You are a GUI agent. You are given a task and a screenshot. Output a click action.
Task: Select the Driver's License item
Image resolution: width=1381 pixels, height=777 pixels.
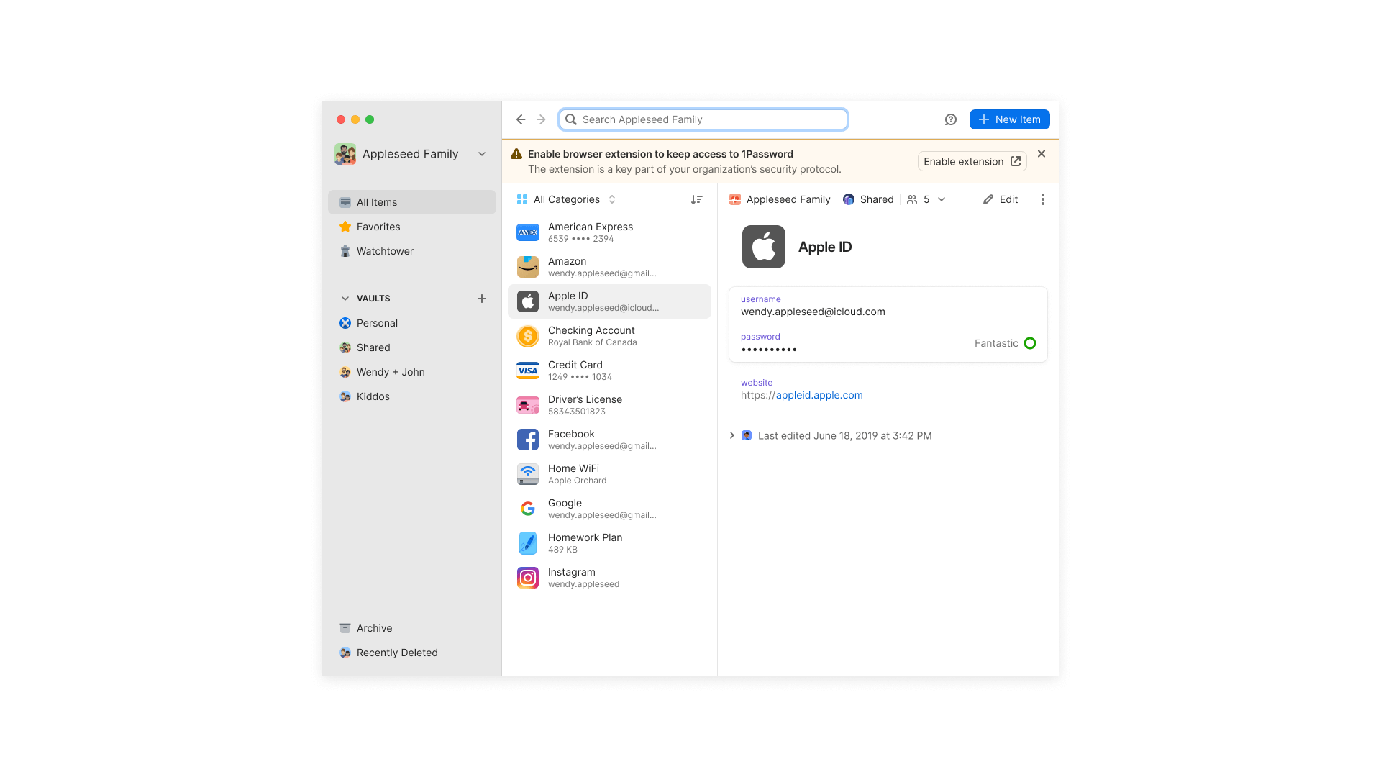tap(609, 405)
